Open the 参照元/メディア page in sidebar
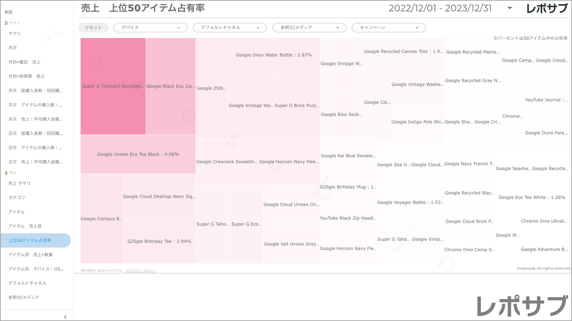Screen dimensions: 572x321 [x=24, y=297]
